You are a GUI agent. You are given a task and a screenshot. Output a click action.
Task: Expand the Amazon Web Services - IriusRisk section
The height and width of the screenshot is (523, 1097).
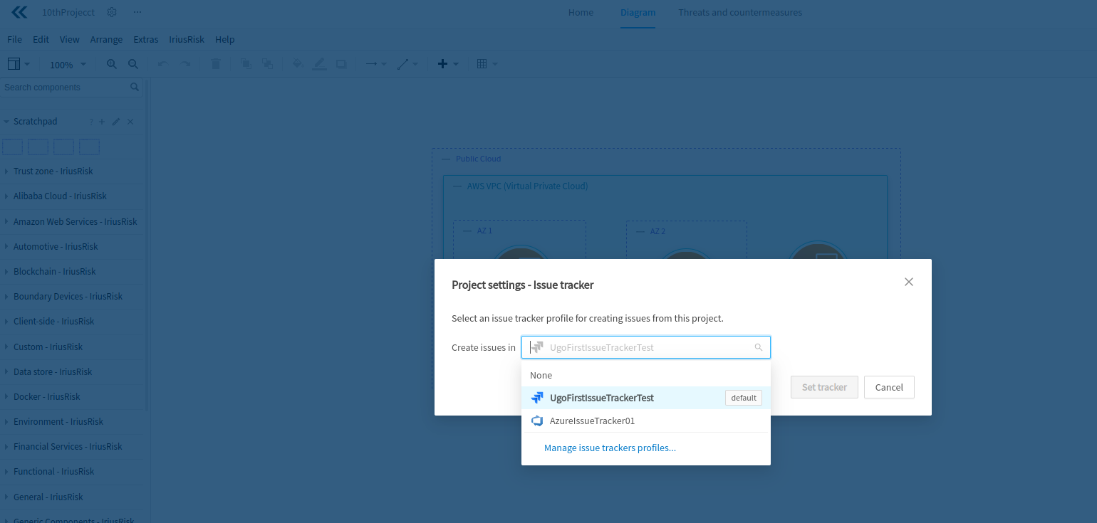coord(74,221)
